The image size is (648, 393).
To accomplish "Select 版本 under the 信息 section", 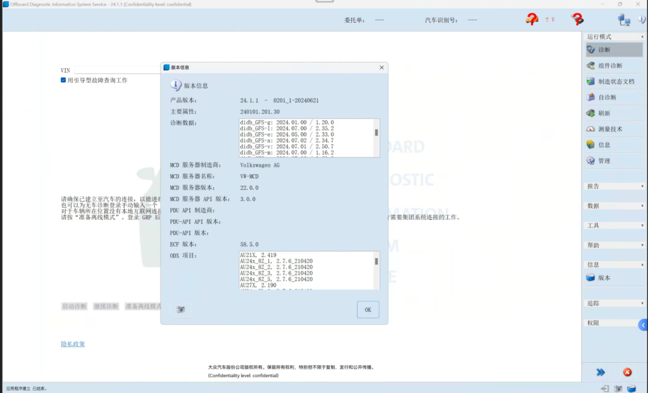I will [604, 278].
